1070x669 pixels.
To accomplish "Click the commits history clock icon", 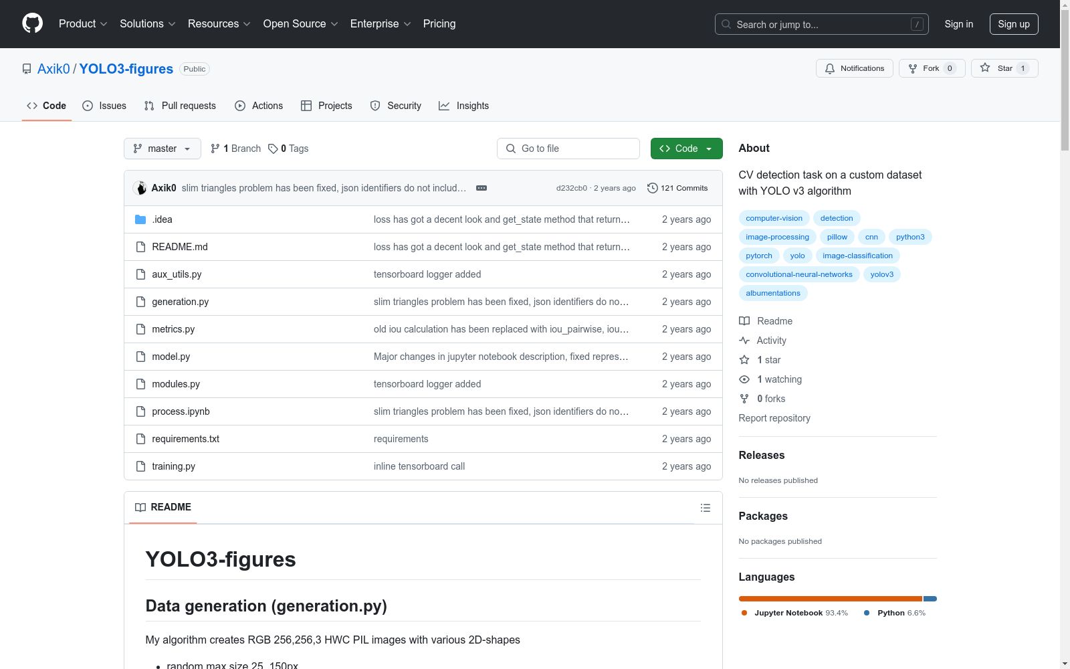I will pos(653,188).
